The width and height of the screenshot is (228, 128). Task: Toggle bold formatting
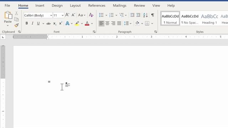(x=27, y=23)
